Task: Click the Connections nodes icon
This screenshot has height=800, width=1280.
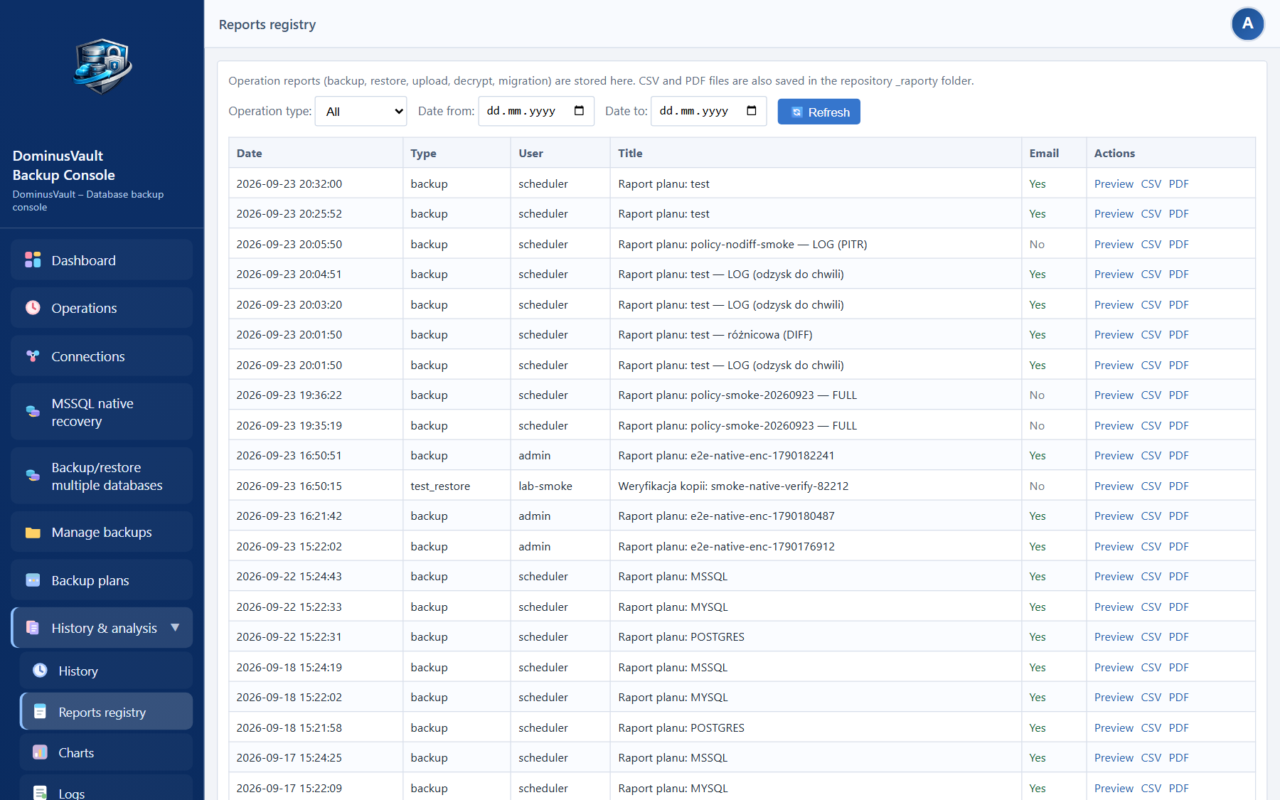Action: [x=33, y=356]
